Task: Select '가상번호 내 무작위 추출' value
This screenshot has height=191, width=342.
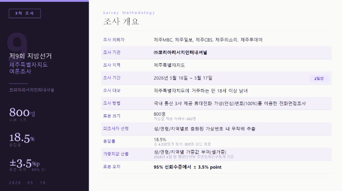Action: [x=204, y=129]
